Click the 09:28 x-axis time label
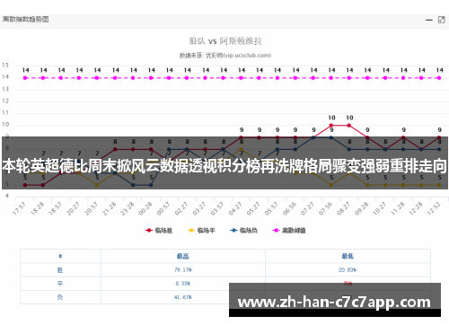This screenshot has height=325, width=449. (361, 208)
